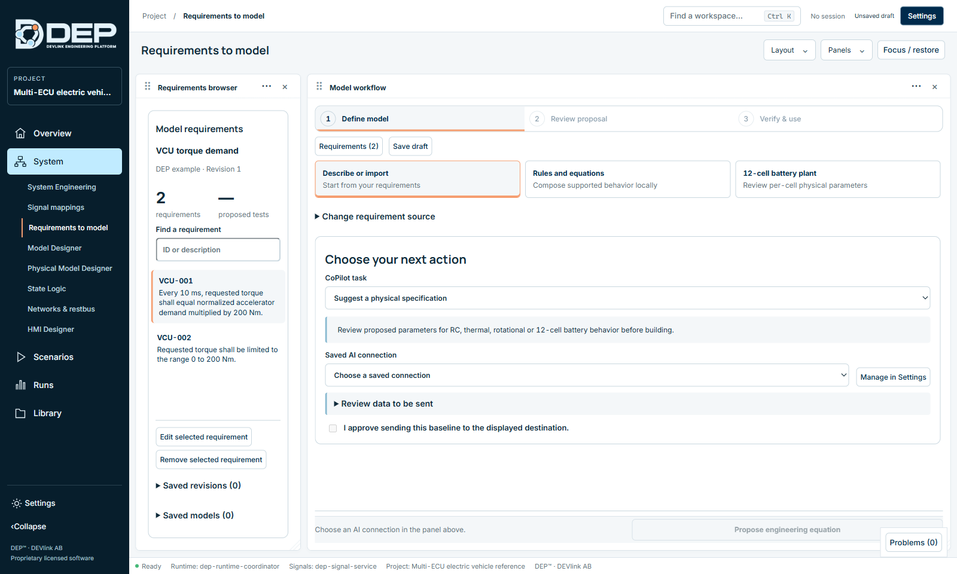Expand Saved revisions section
Viewport: 957px width, 574px height.
tap(199, 486)
